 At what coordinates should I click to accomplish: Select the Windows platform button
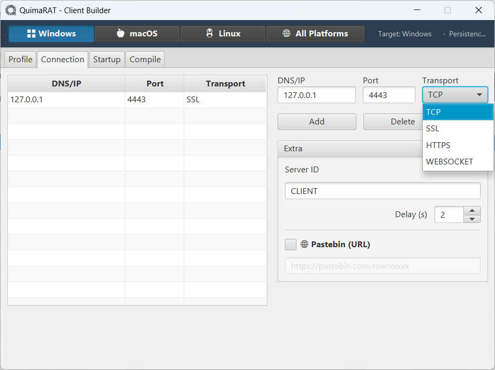pos(51,34)
